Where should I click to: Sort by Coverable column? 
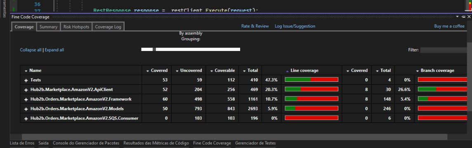(222, 71)
